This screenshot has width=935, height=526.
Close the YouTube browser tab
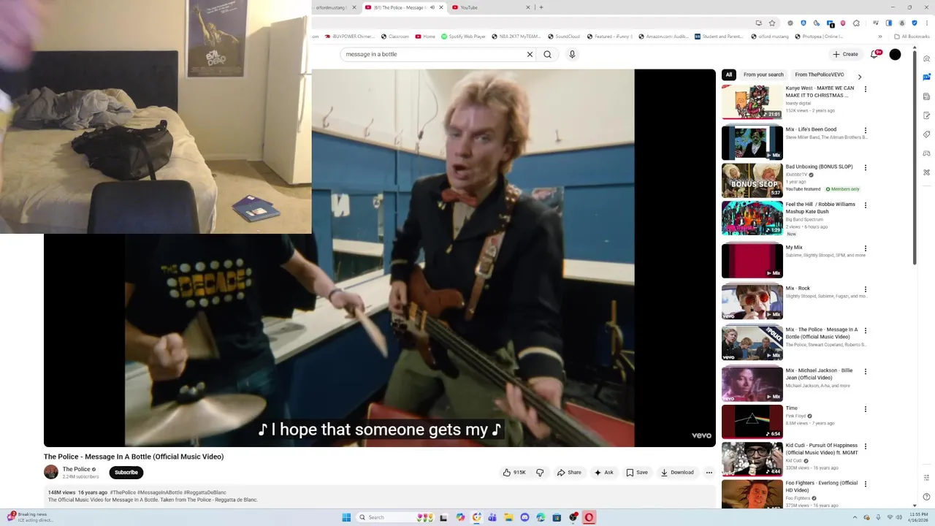point(528,7)
